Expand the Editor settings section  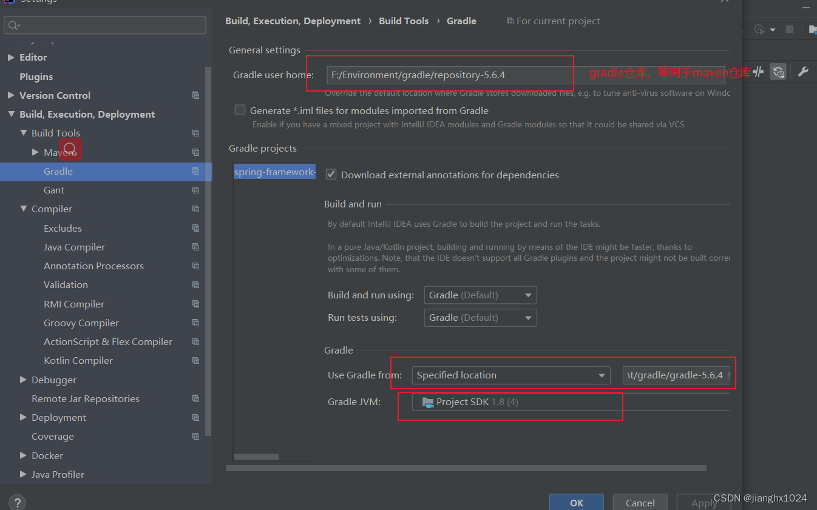(11, 57)
